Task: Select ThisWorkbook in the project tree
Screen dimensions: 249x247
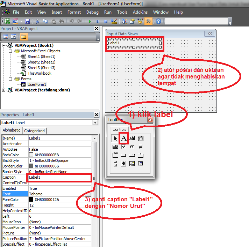Action: click(x=40, y=73)
